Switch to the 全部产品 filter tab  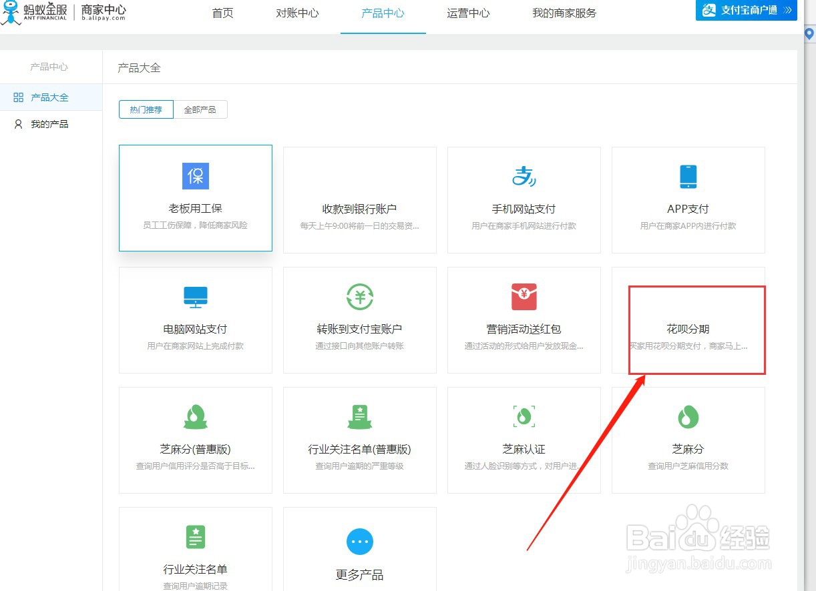click(x=200, y=109)
